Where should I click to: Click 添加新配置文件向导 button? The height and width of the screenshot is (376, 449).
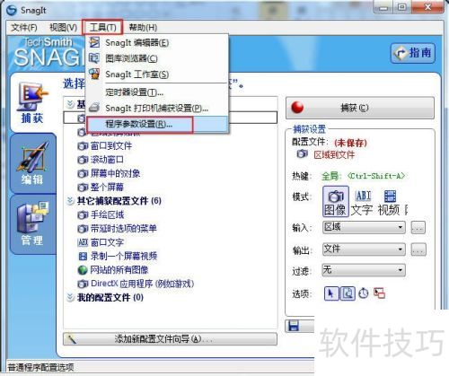[170, 339]
